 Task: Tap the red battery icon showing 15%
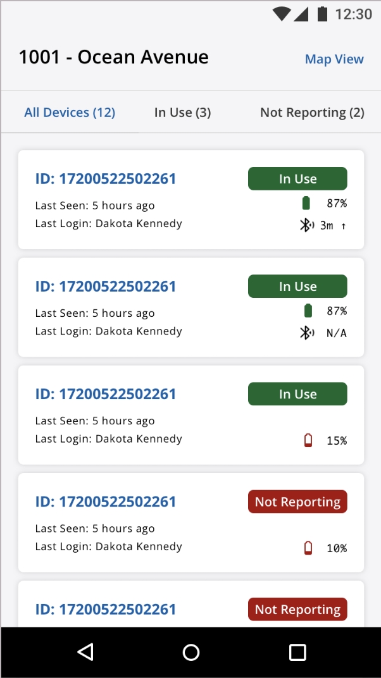point(308,440)
